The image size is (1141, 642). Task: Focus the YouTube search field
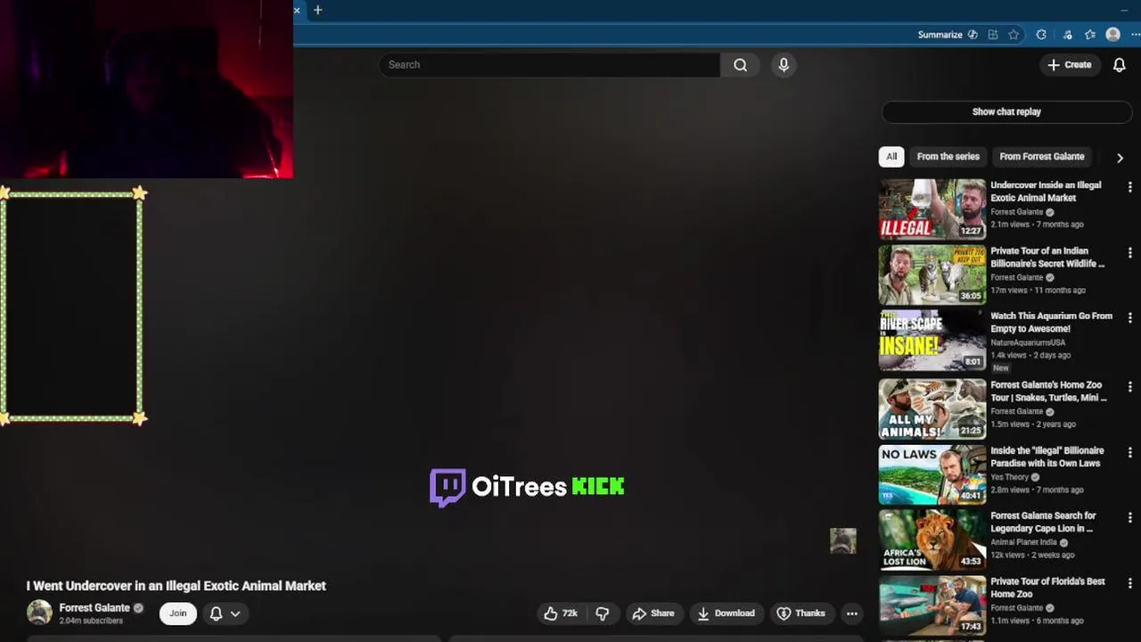point(549,65)
